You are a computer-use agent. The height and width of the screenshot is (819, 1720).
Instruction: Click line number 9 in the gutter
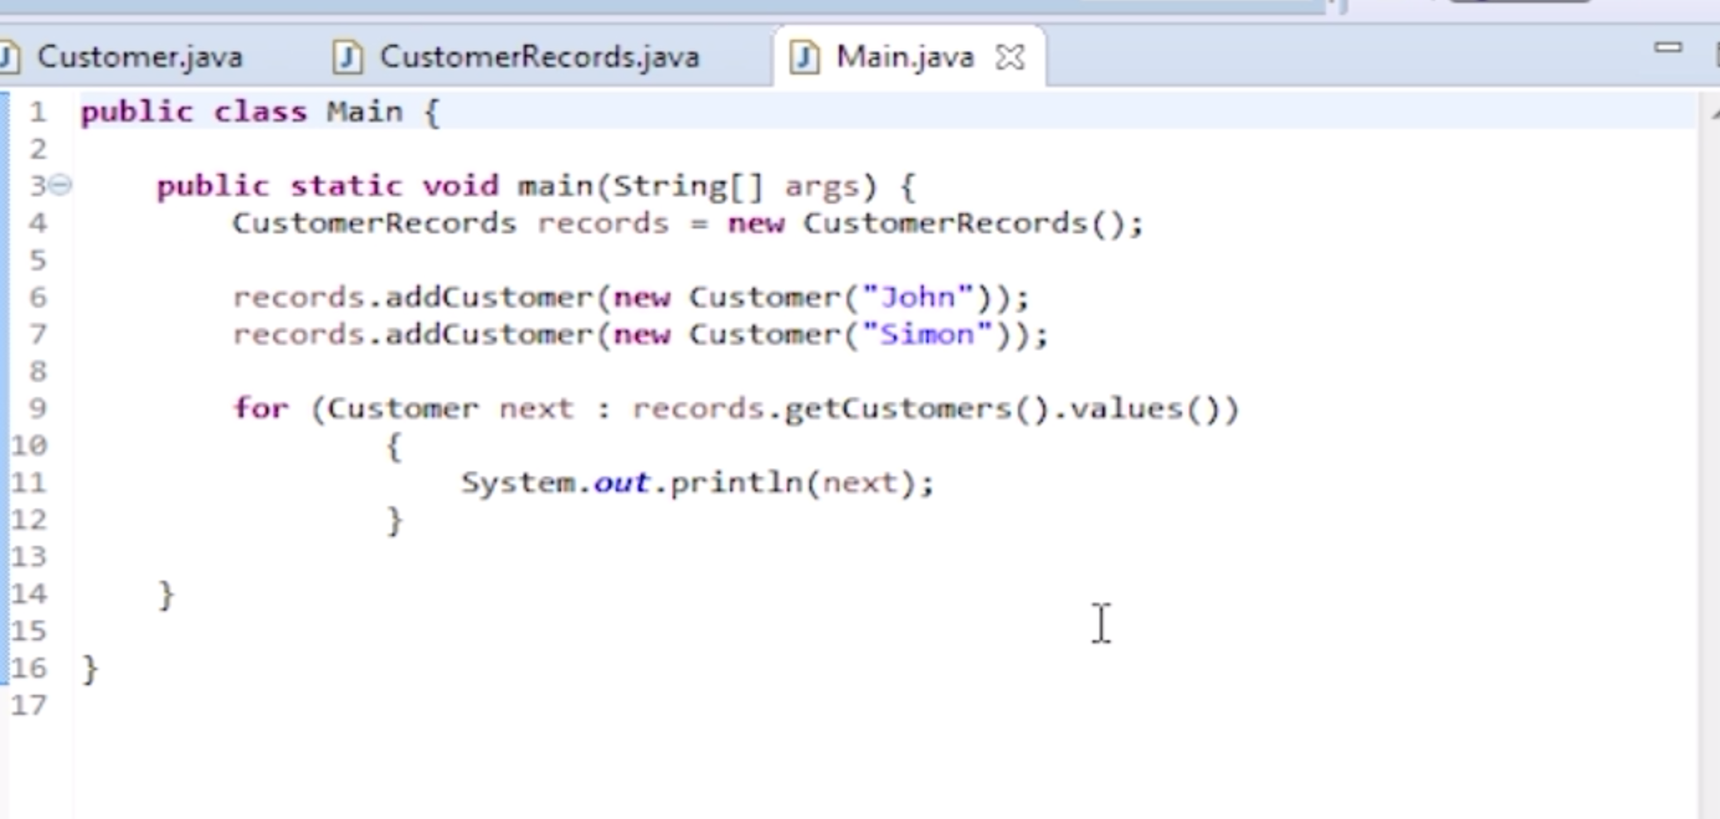(37, 409)
